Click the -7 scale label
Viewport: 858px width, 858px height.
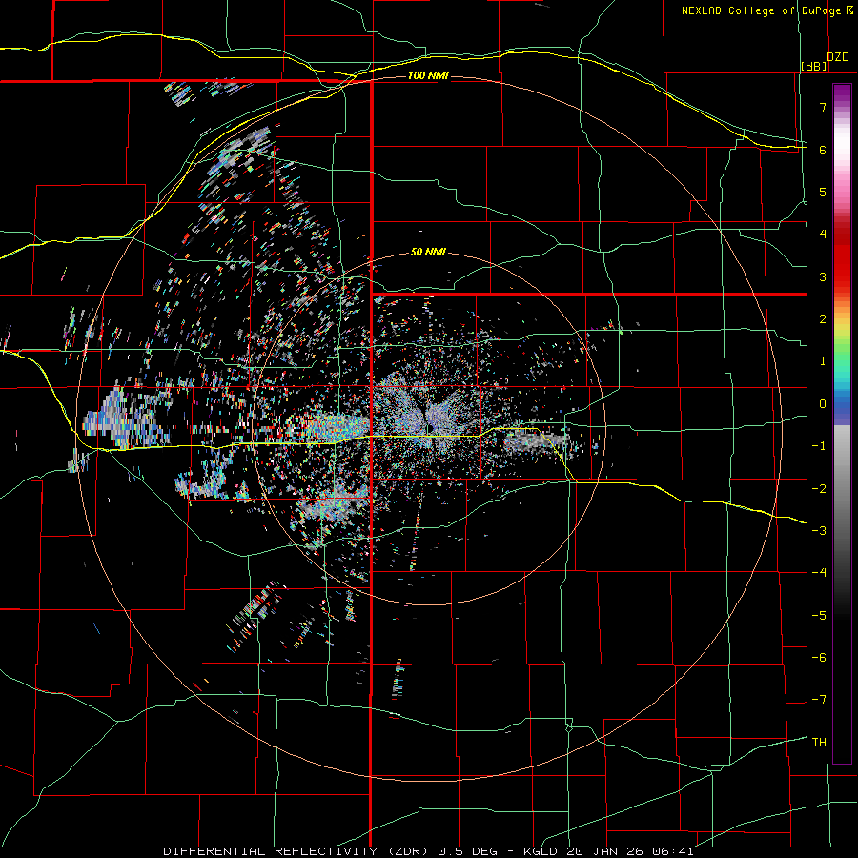[819, 700]
